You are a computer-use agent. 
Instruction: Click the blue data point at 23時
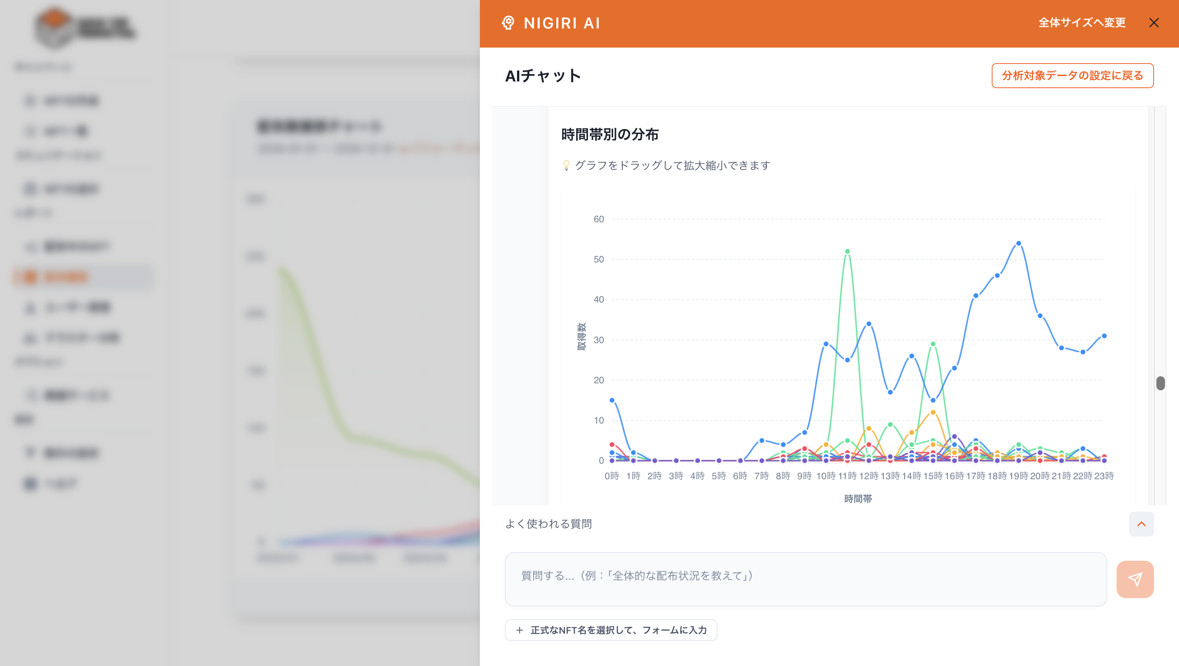click(1104, 336)
